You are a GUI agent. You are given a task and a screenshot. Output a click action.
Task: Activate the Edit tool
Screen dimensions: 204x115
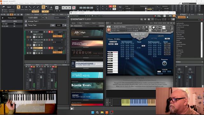pos(30,7)
